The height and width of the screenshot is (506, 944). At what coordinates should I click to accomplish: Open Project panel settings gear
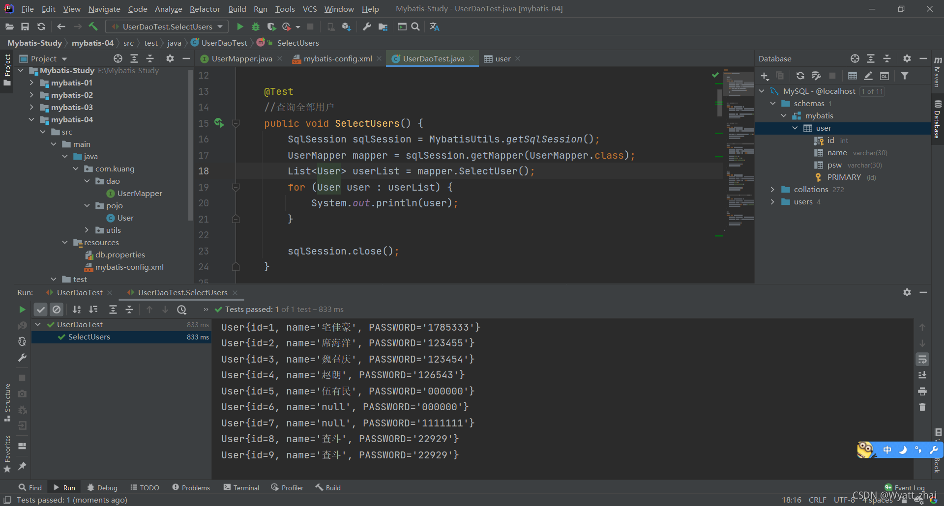pos(170,58)
